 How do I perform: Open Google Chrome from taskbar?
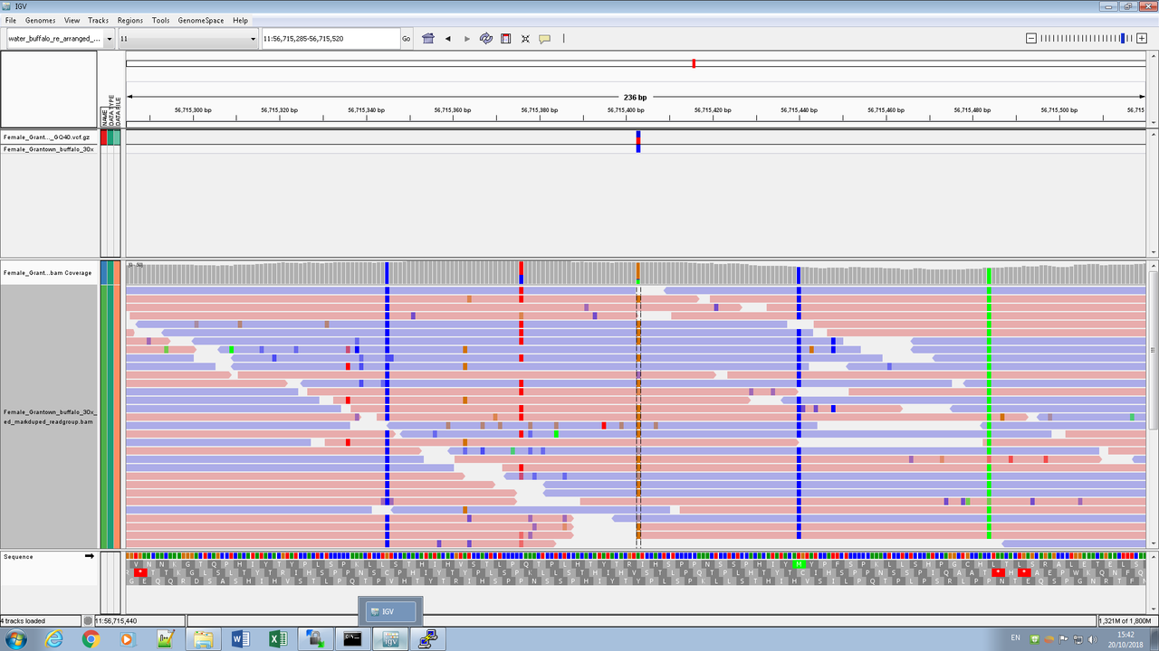pyautogui.click(x=91, y=639)
